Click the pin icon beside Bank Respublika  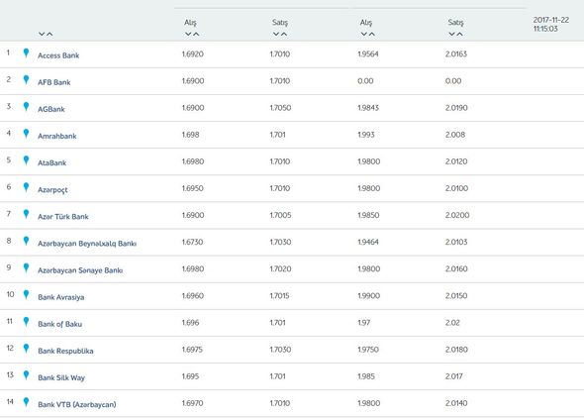[26, 349]
